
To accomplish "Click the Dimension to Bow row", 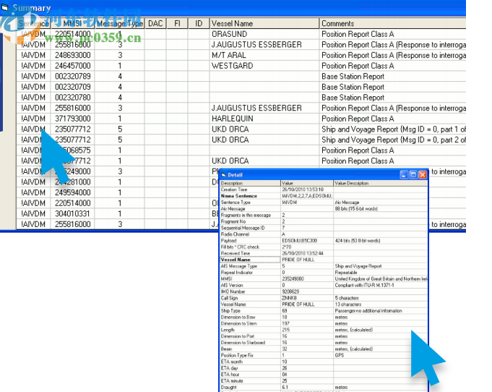I will [x=324, y=318].
